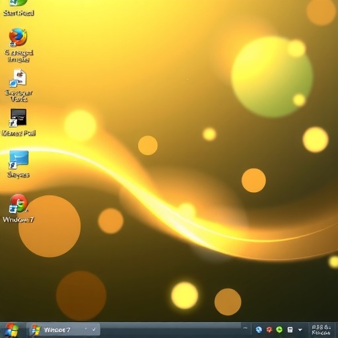
Task: Open the Firefox desktop shortcut
Action: pyautogui.click(x=18, y=37)
